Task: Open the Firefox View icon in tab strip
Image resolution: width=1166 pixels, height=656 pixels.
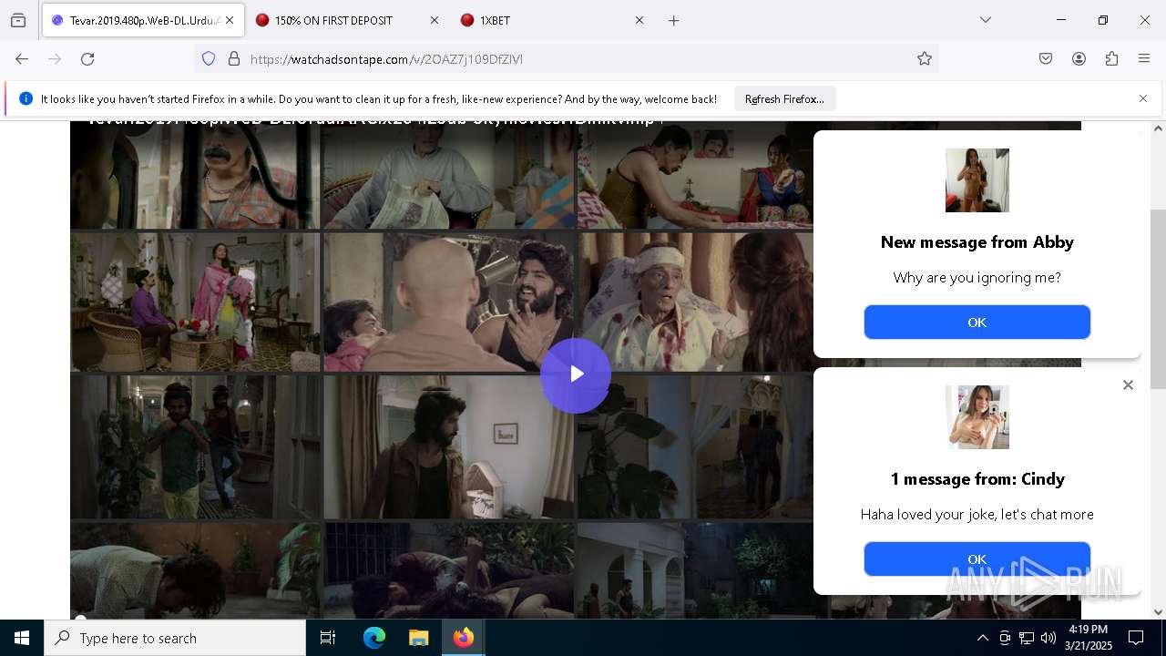Action: [x=18, y=20]
